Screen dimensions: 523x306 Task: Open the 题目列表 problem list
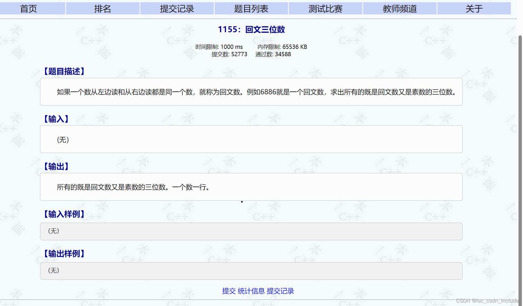click(x=251, y=8)
